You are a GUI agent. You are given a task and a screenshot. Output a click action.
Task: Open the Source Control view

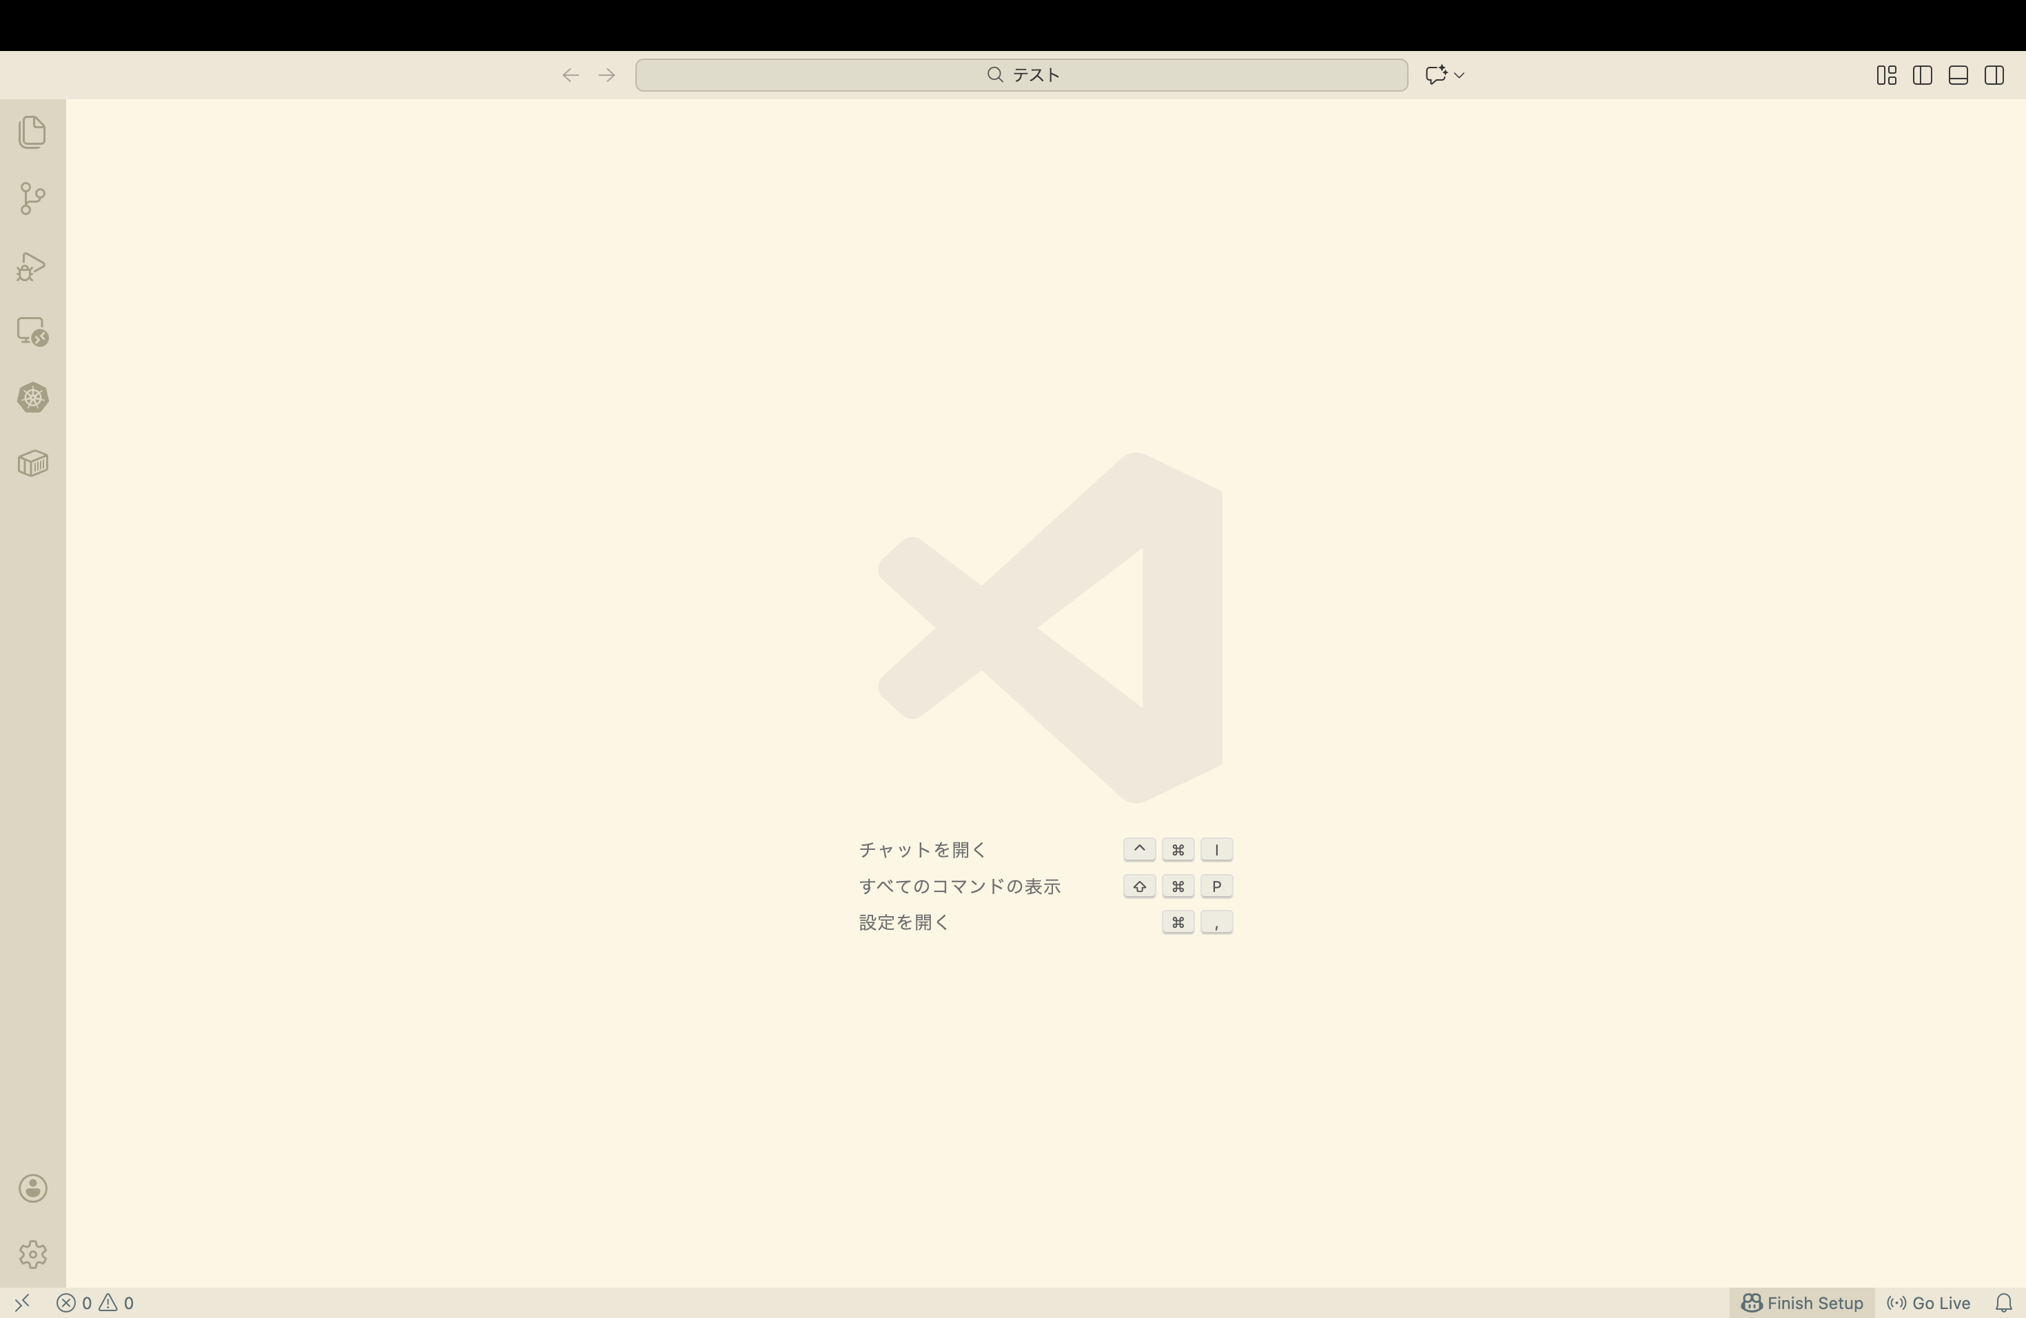point(32,198)
